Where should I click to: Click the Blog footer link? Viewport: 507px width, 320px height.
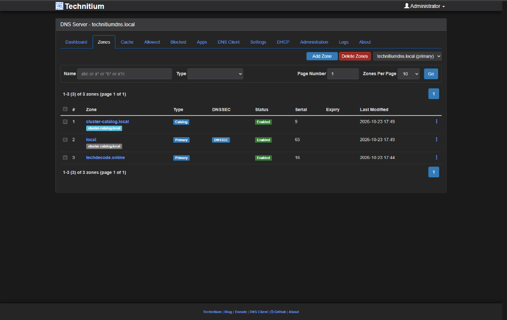click(228, 312)
